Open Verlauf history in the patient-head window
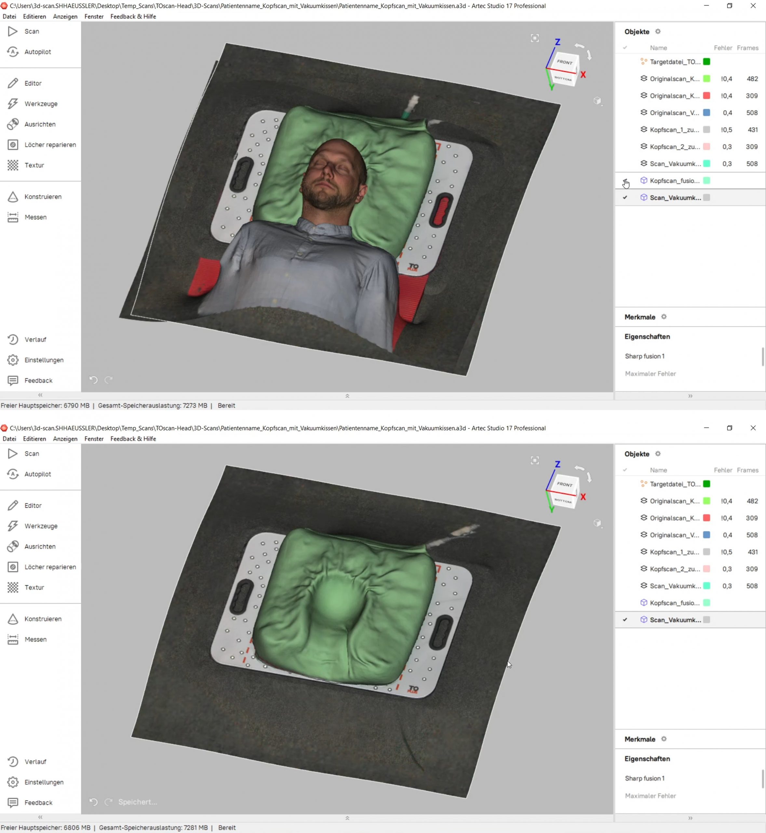 click(x=27, y=340)
